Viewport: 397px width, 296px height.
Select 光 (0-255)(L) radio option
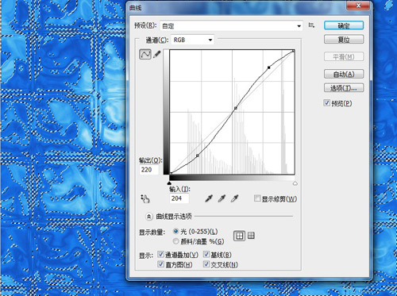click(x=175, y=231)
